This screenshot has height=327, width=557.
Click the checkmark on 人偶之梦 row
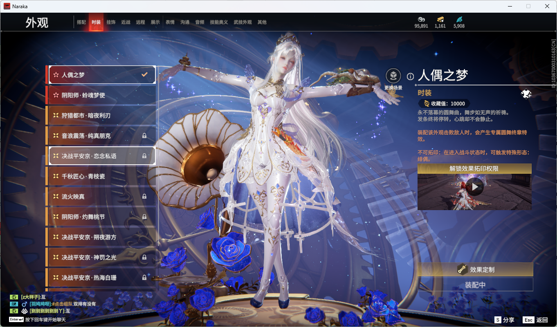(x=144, y=75)
